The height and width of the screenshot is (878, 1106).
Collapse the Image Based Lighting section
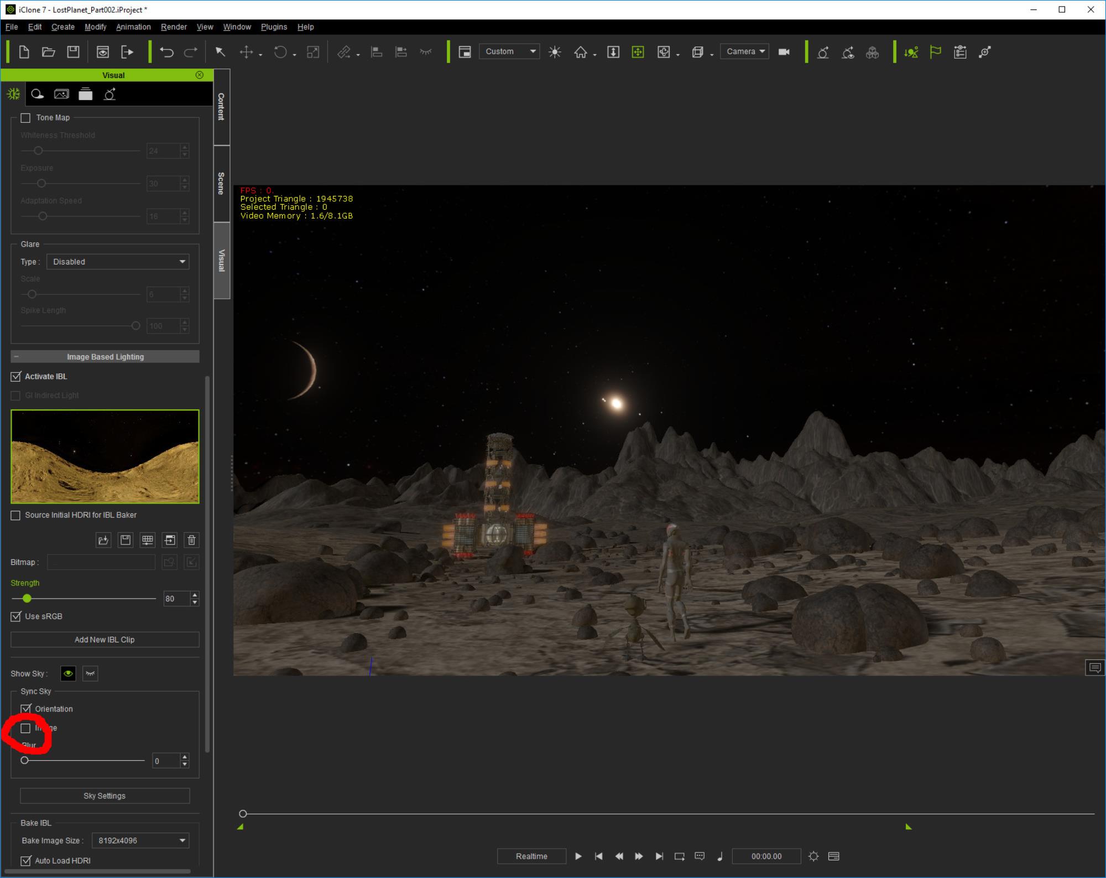pyautogui.click(x=105, y=357)
